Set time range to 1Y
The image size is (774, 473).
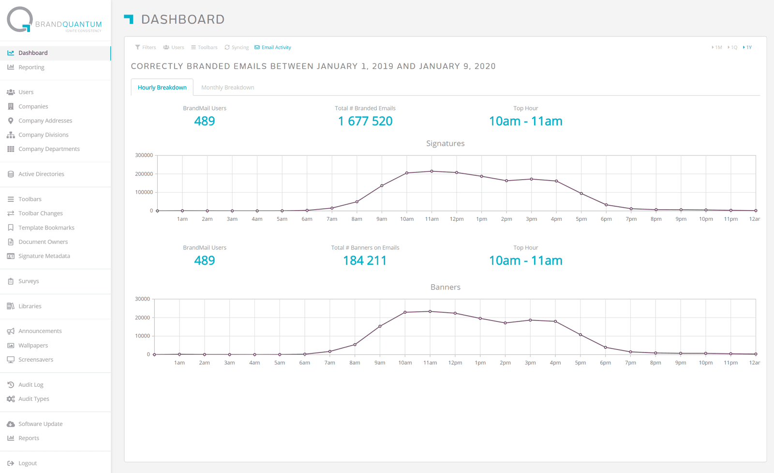[x=747, y=47]
